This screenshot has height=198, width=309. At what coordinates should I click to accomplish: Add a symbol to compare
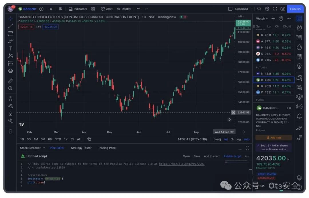(x=41, y=9)
